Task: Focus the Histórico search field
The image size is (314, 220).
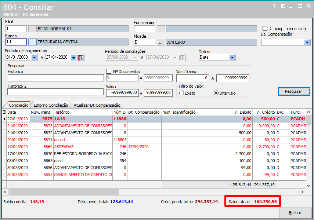Action: [x=56, y=78]
